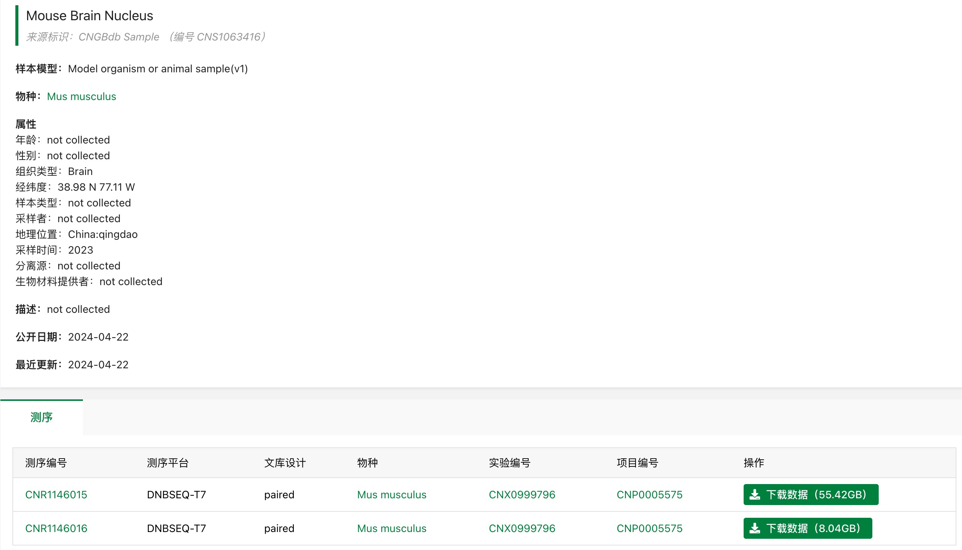Click download icon for 55.42GB data
The image size is (962, 550).
click(x=755, y=495)
